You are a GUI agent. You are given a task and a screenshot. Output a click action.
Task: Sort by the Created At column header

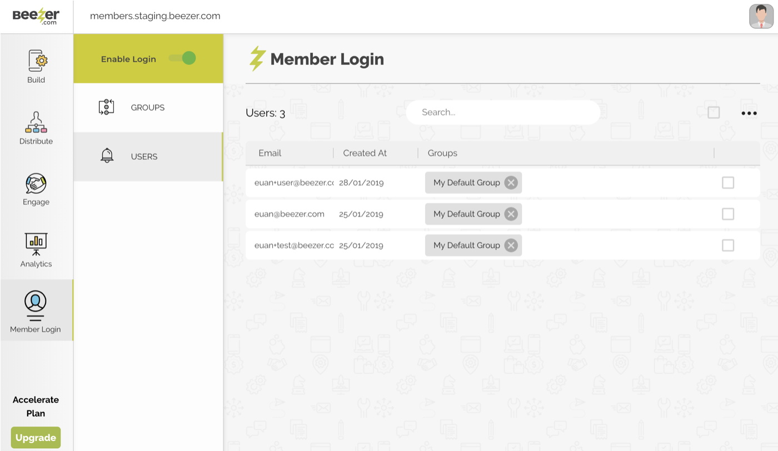coord(365,153)
